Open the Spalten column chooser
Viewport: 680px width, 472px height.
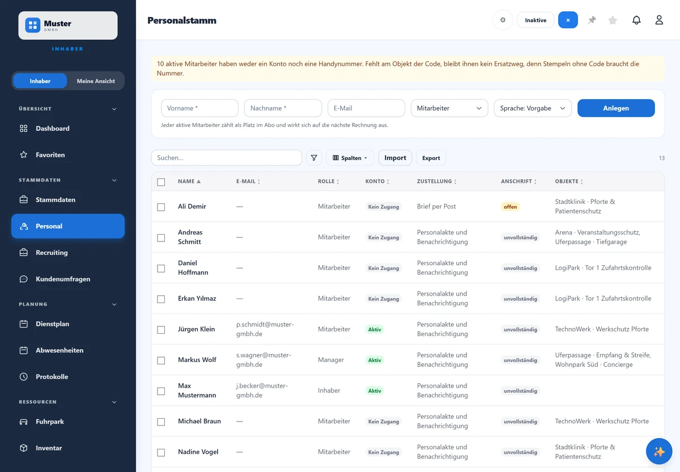pos(350,158)
